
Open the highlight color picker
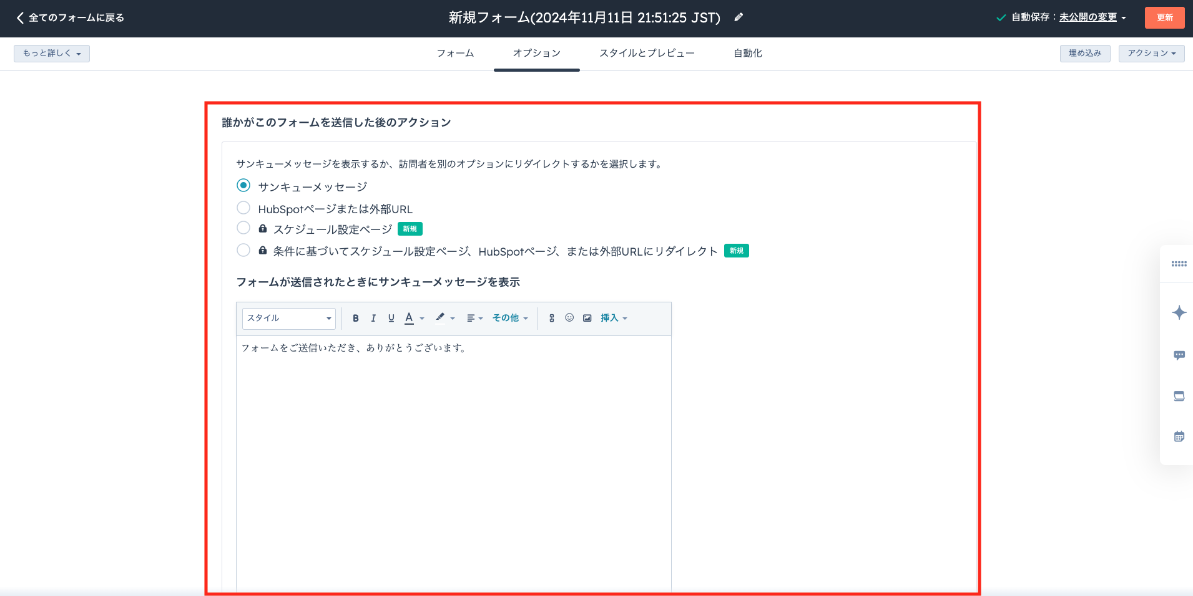pos(445,318)
